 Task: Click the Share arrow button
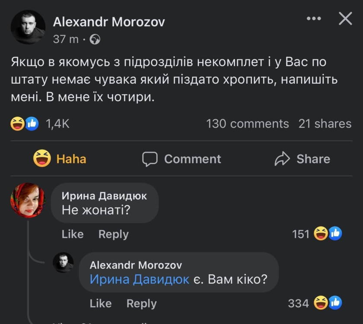(302, 159)
